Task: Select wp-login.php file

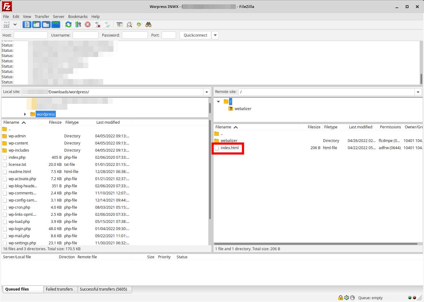Action: [x=20, y=229]
